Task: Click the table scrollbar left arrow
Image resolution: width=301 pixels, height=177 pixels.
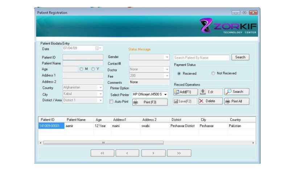Action: [x=41, y=143]
